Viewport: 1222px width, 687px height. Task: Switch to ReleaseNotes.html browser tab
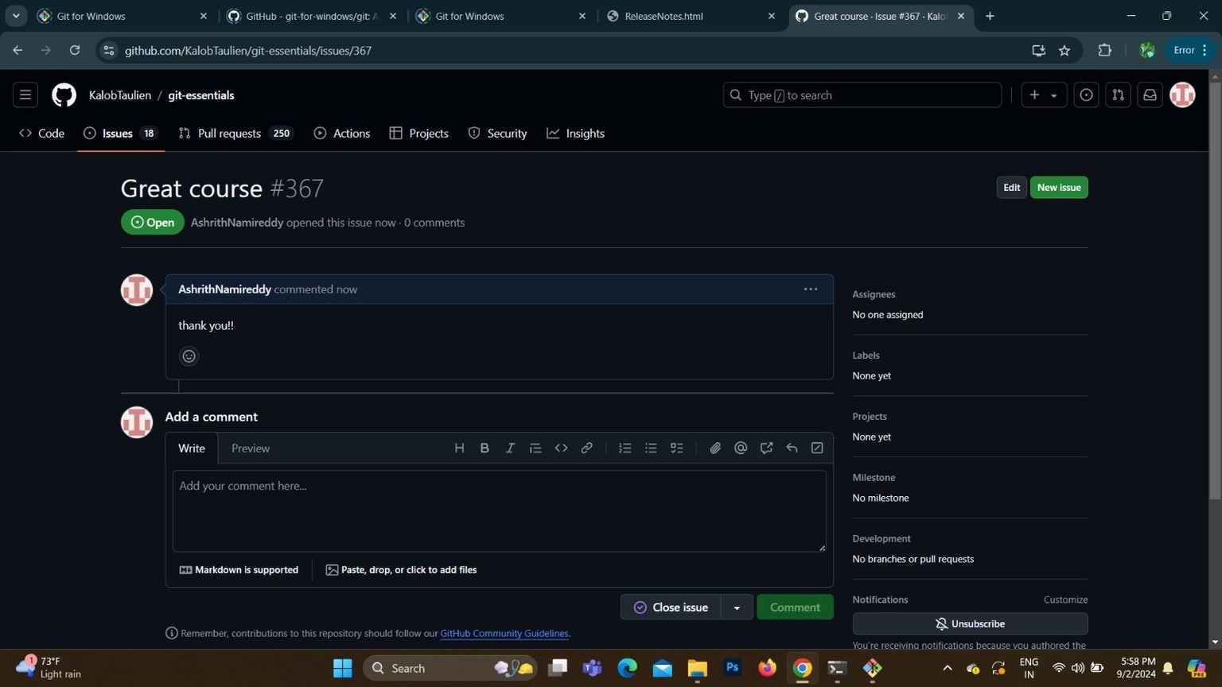[x=691, y=16]
